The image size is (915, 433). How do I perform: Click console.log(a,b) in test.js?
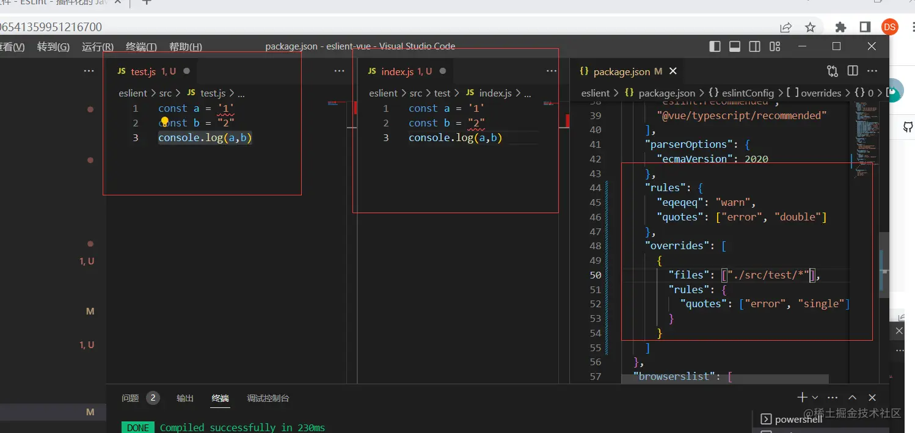click(x=205, y=138)
